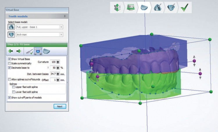Advance with the right green arrow
This screenshot has height=132, width=218.
click(x=19, y=51)
